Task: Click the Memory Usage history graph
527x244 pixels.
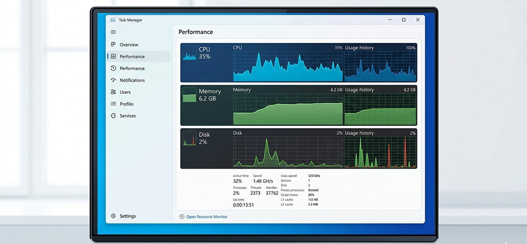Action: pos(380,109)
